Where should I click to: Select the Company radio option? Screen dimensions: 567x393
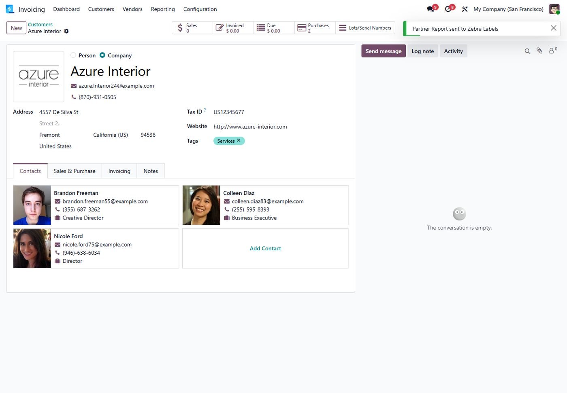point(102,55)
